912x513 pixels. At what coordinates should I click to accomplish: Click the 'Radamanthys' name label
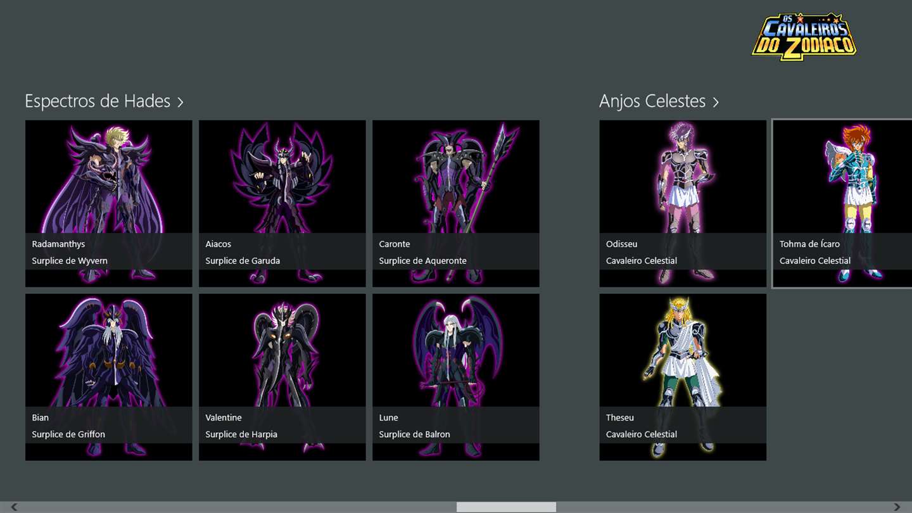(58, 244)
